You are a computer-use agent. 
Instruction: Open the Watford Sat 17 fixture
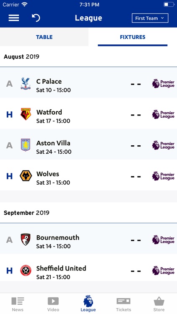point(88,113)
